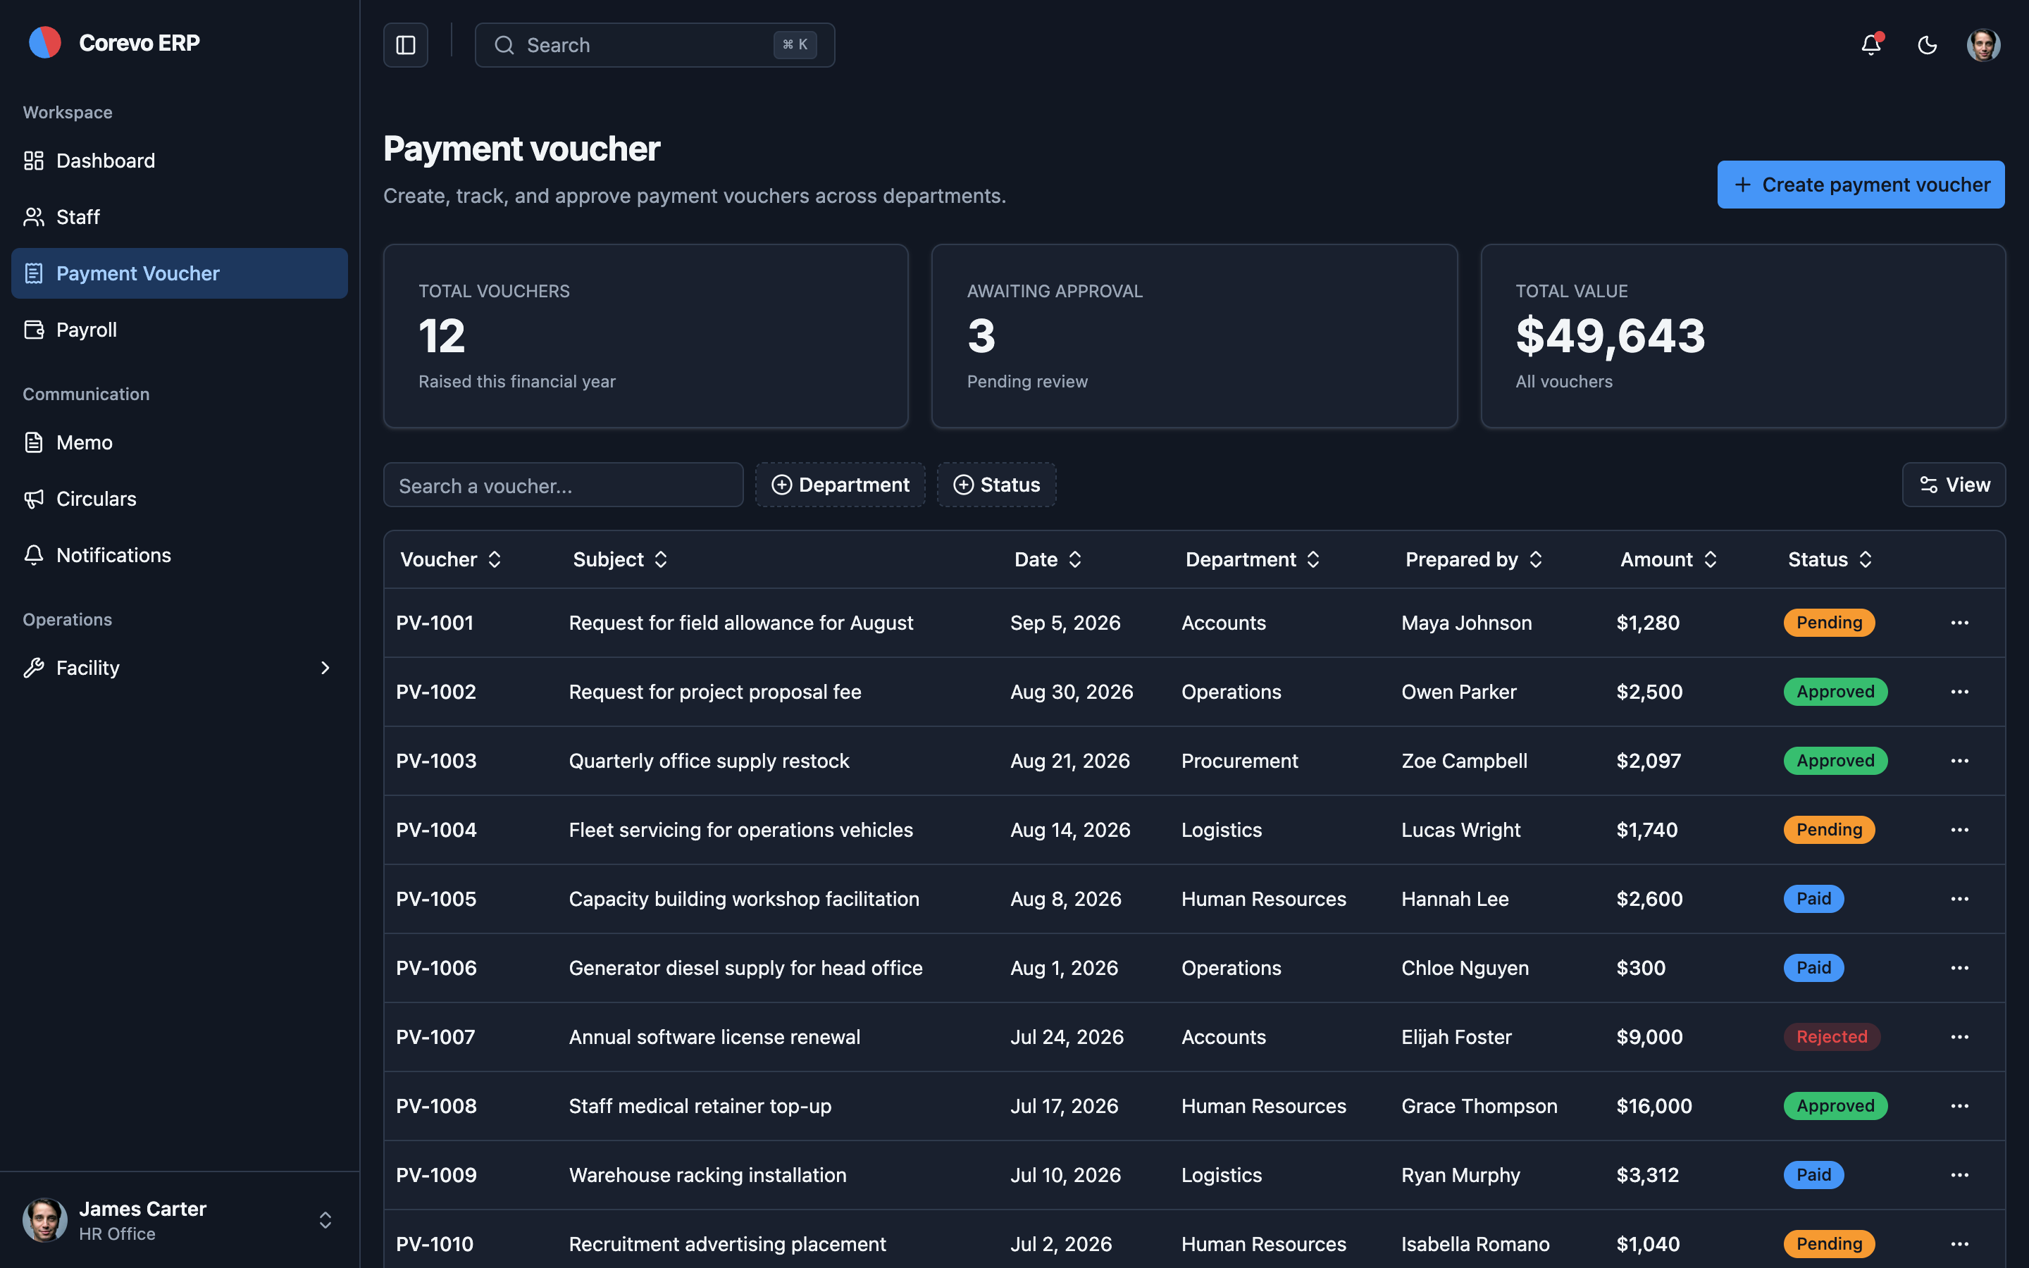
Task: Click the $9,000 amount cell
Action: pyautogui.click(x=1649, y=1038)
